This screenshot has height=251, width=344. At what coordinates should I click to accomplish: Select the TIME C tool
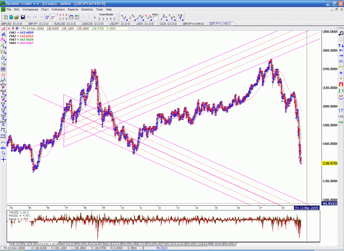pyautogui.click(x=3, y=117)
